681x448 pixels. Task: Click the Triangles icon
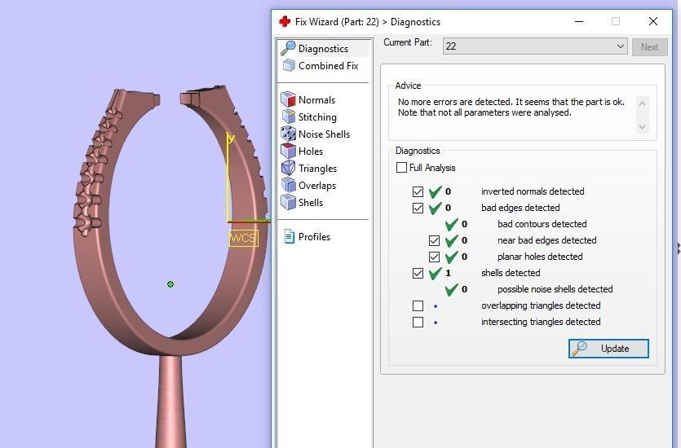289,169
